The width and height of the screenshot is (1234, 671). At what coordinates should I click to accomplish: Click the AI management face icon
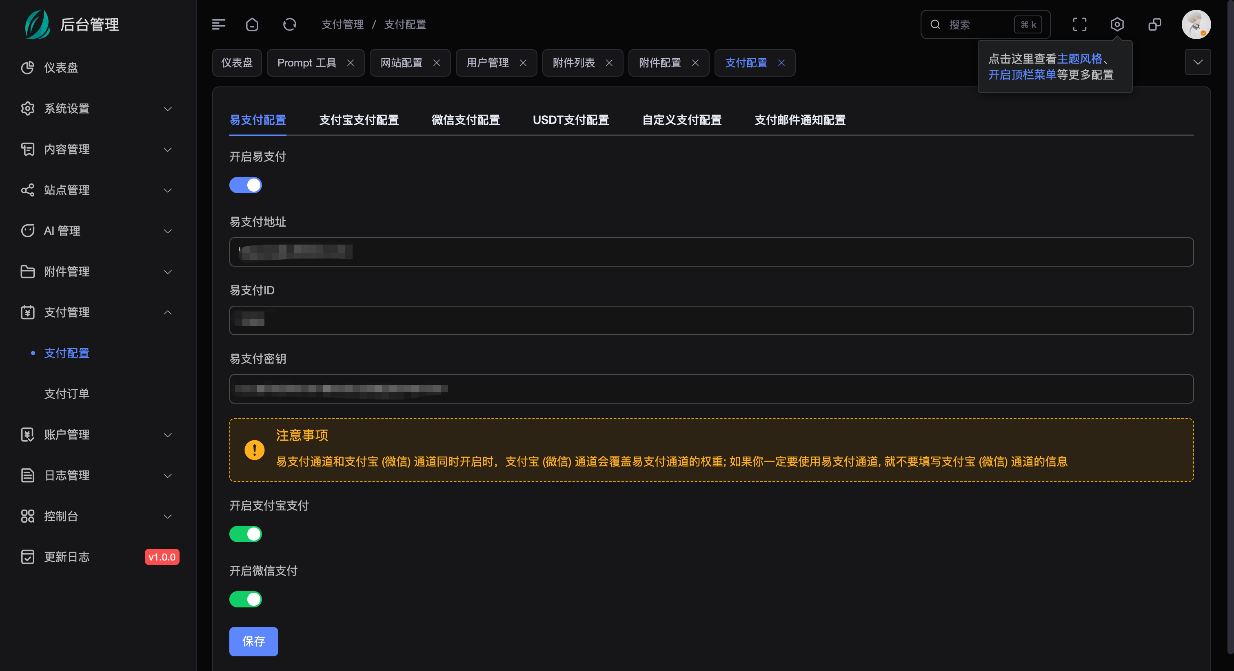(28, 231)
